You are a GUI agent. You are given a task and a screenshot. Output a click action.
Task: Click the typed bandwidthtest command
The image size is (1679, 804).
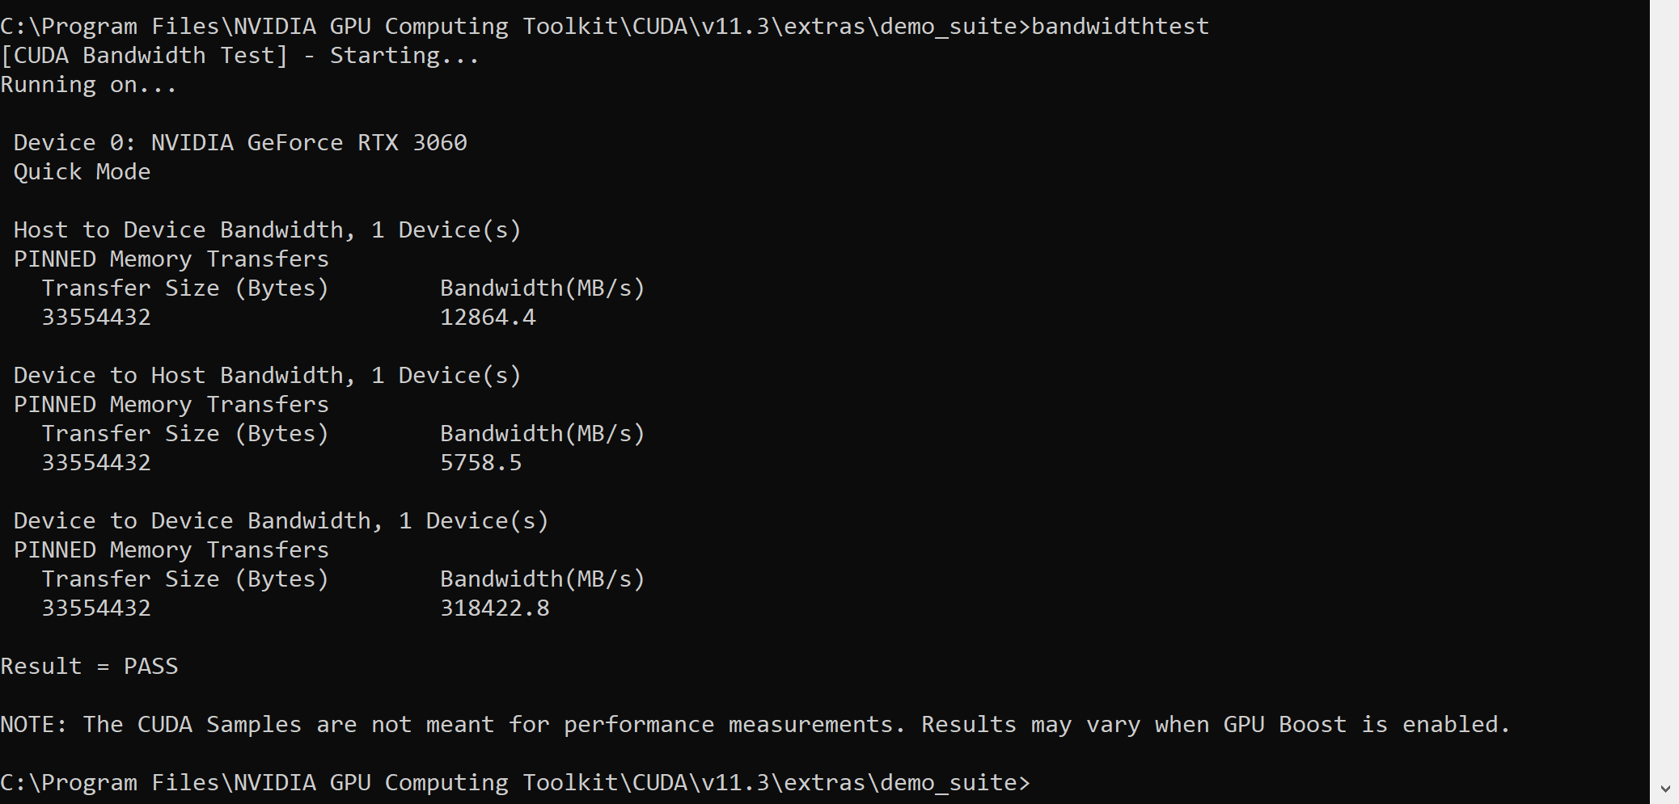1119,27
